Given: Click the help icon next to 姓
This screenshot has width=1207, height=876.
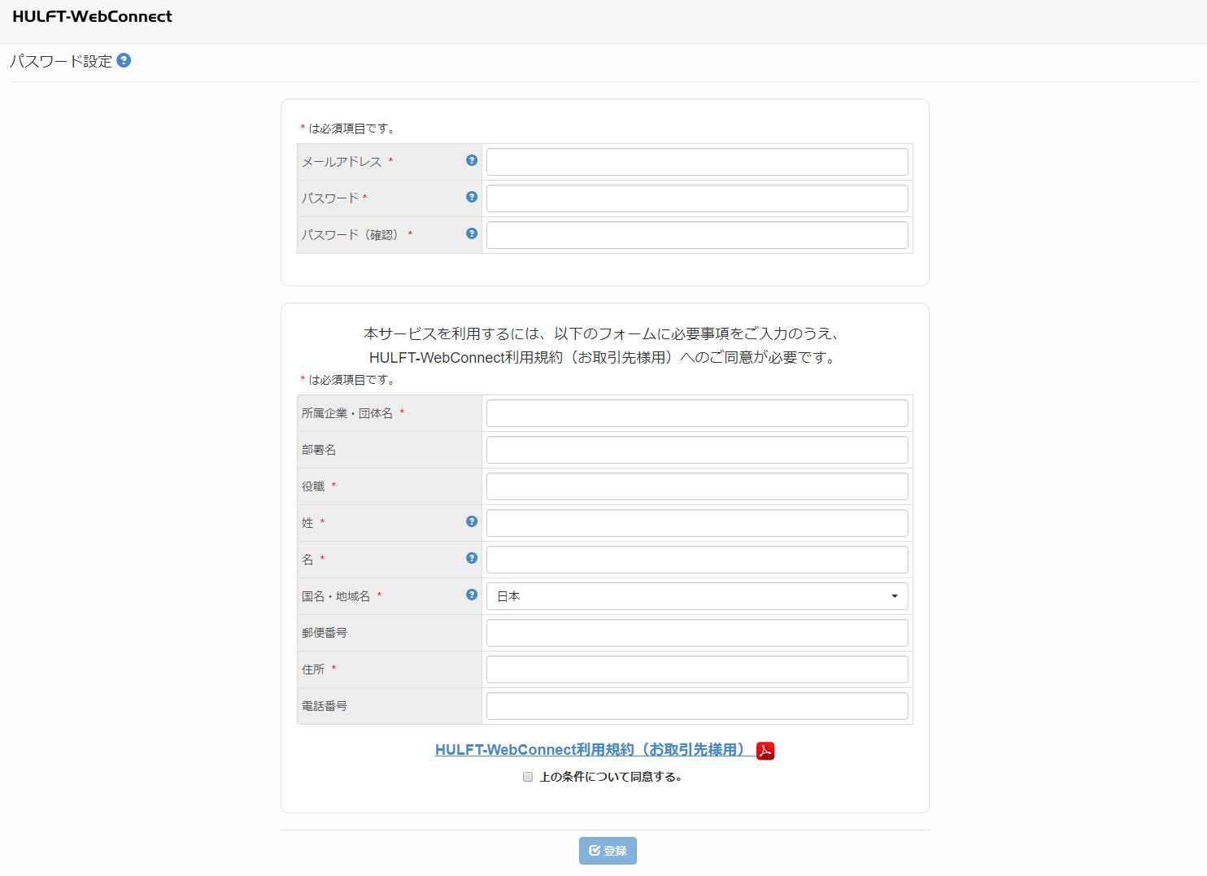Looking at the screenshot, I should click(471, 521).
